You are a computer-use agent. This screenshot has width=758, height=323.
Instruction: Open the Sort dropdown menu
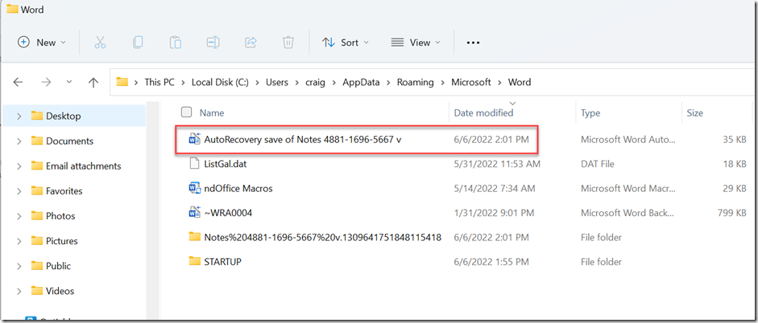point(345,43)
